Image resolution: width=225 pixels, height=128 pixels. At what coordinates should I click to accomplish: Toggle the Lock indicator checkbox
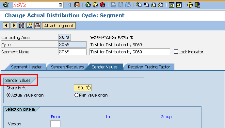[176, 52]
